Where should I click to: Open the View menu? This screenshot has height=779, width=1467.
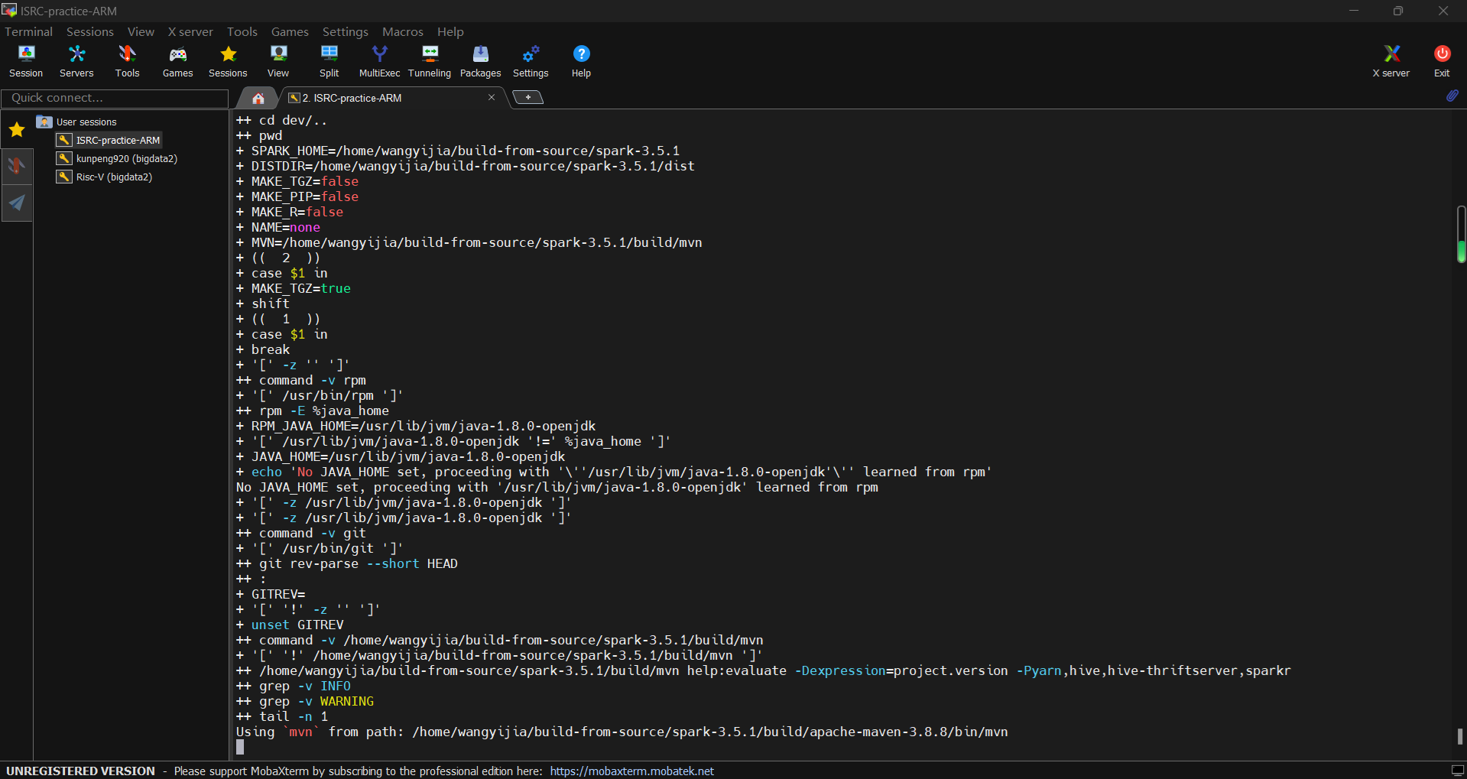coord(141,31)
